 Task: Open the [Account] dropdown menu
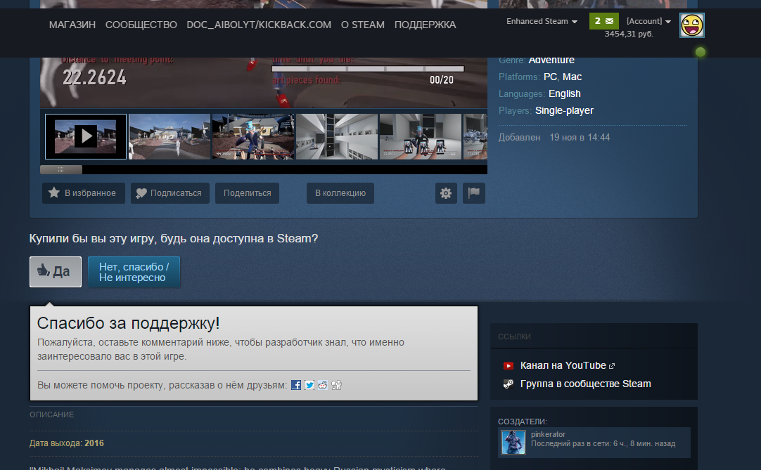point(648,21)
